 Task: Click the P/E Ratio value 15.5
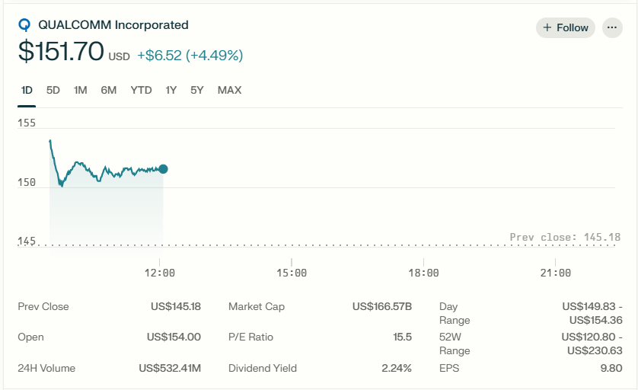[x=402, y=337]
